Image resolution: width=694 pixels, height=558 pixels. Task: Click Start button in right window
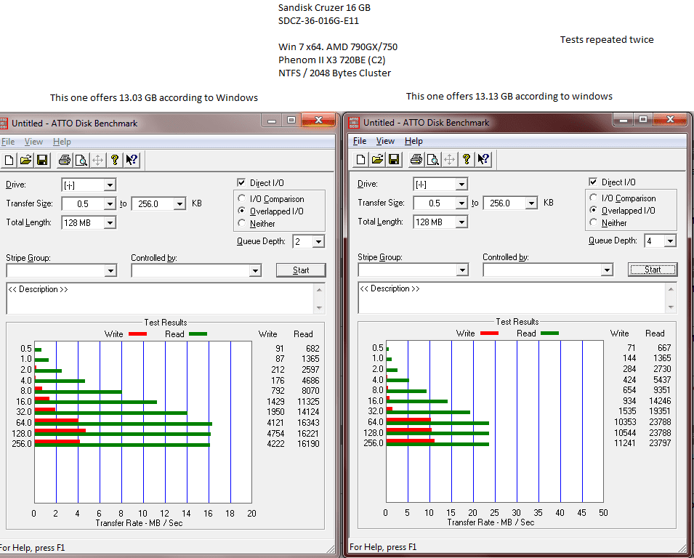tap(653, 270)
